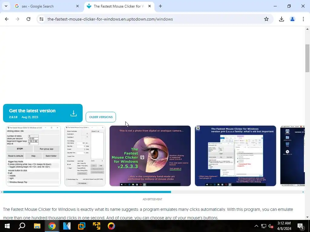This screenshot has height=232, width=310.
Task: Click the Chrome taskbar icon
Action: tap(52, 226)
